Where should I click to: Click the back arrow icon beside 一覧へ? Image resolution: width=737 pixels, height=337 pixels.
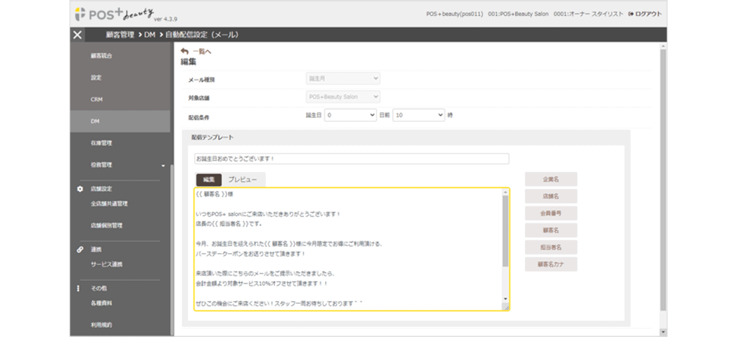tap(184, 51)
